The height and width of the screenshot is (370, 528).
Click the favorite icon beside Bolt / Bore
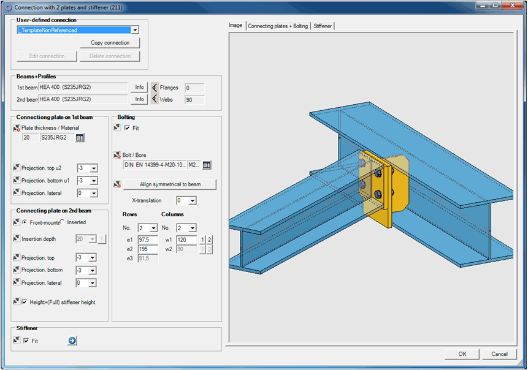coord(117,156)
